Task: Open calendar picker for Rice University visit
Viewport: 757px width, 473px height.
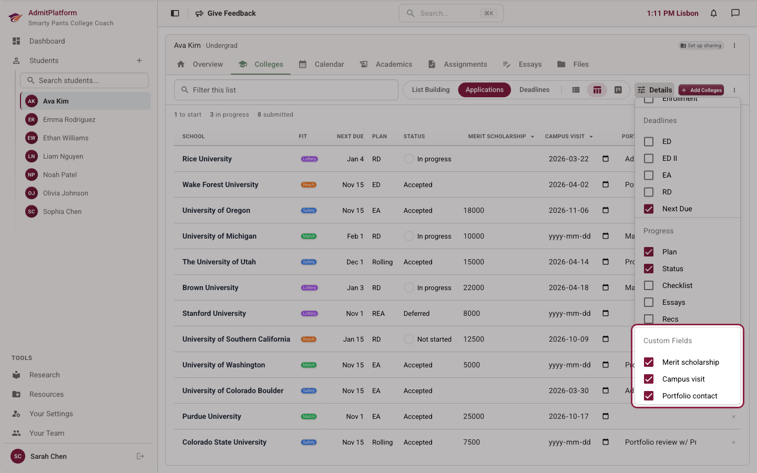Action: 606,159
